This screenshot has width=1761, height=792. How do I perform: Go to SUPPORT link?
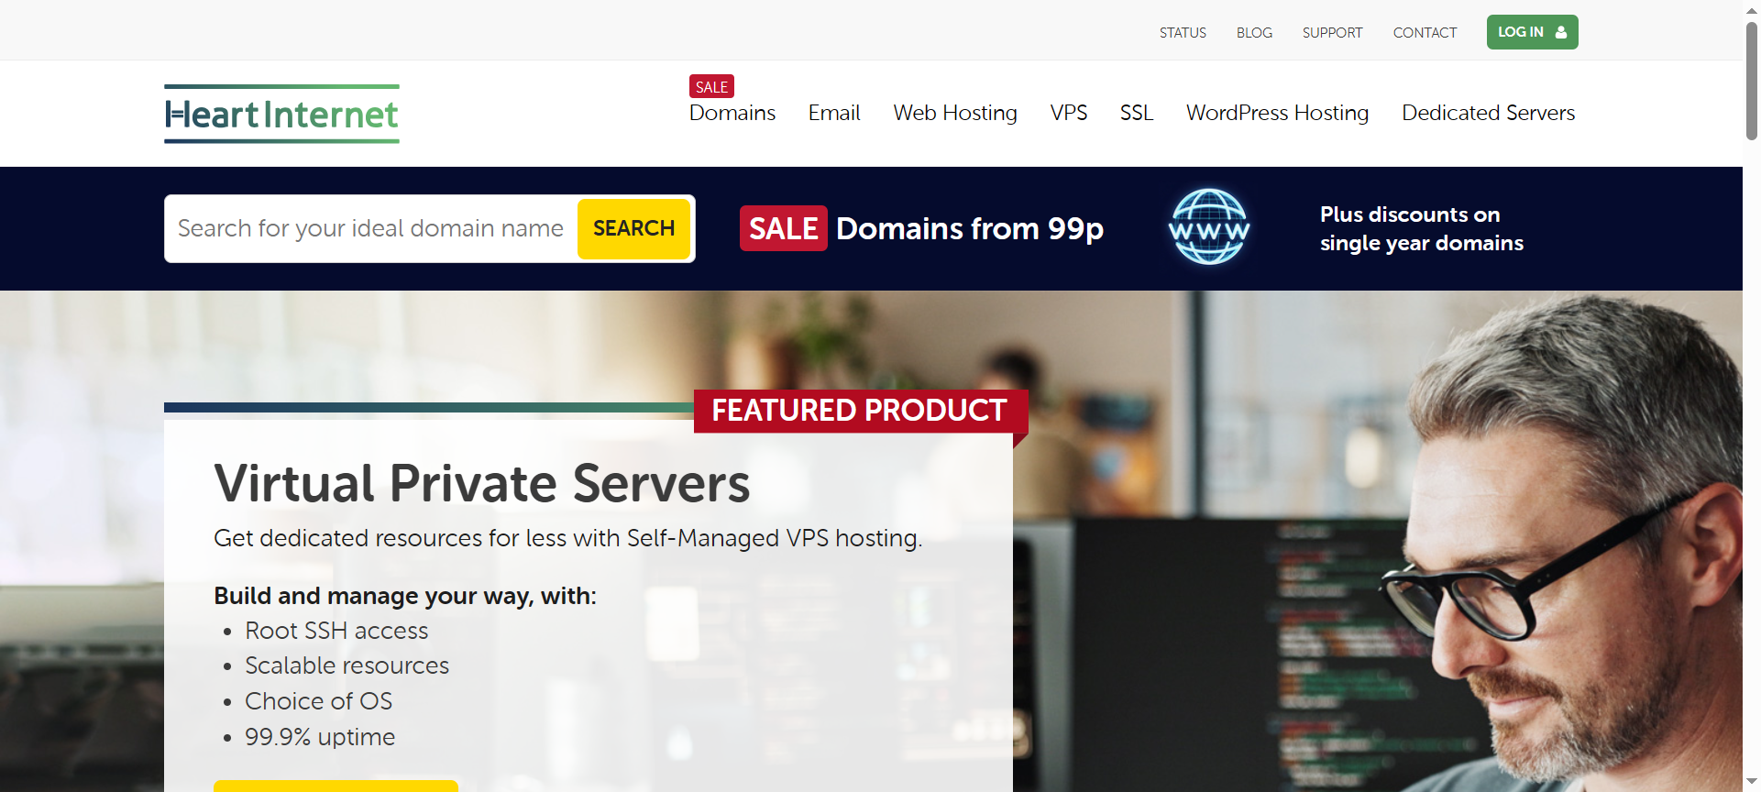tap(1332, 33)
